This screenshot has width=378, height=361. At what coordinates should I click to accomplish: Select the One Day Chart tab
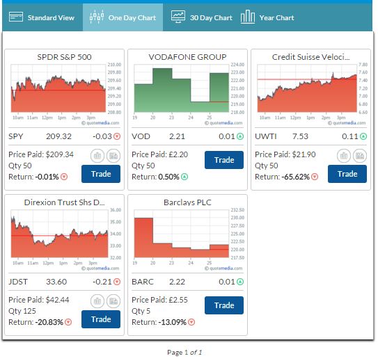click(123, 17)
